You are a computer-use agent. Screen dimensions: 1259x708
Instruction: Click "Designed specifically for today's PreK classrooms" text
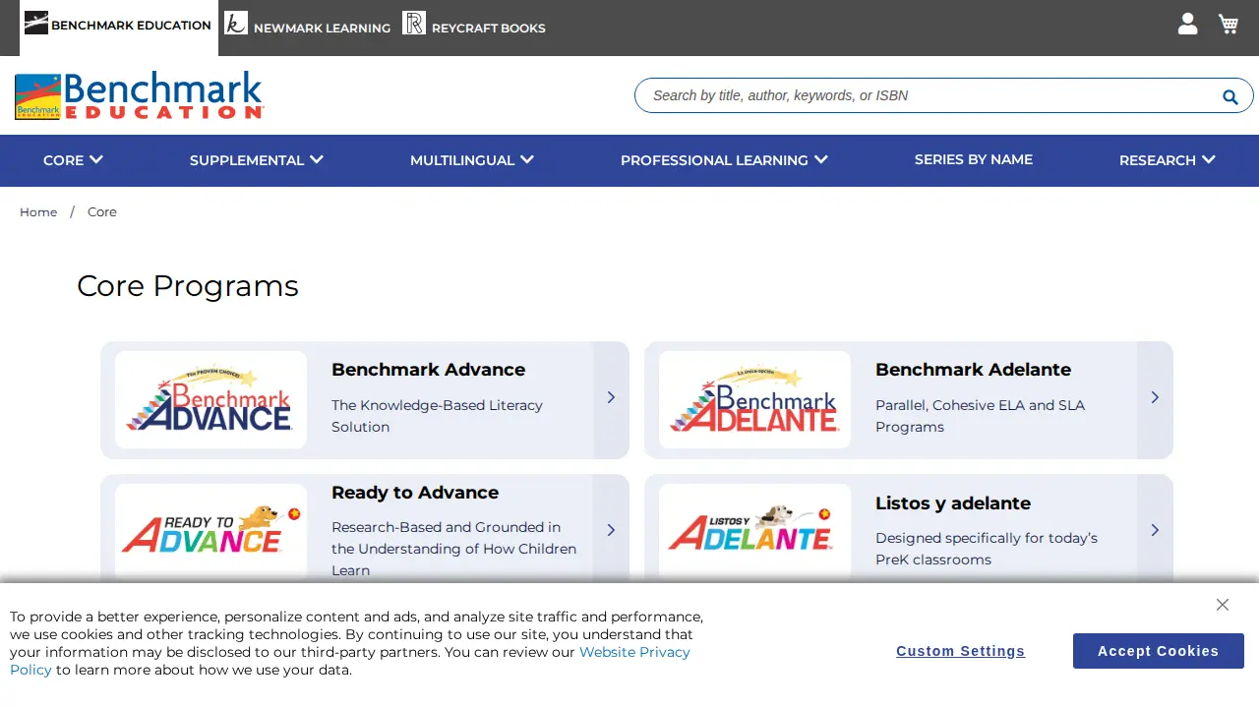(x=987, y=549)
